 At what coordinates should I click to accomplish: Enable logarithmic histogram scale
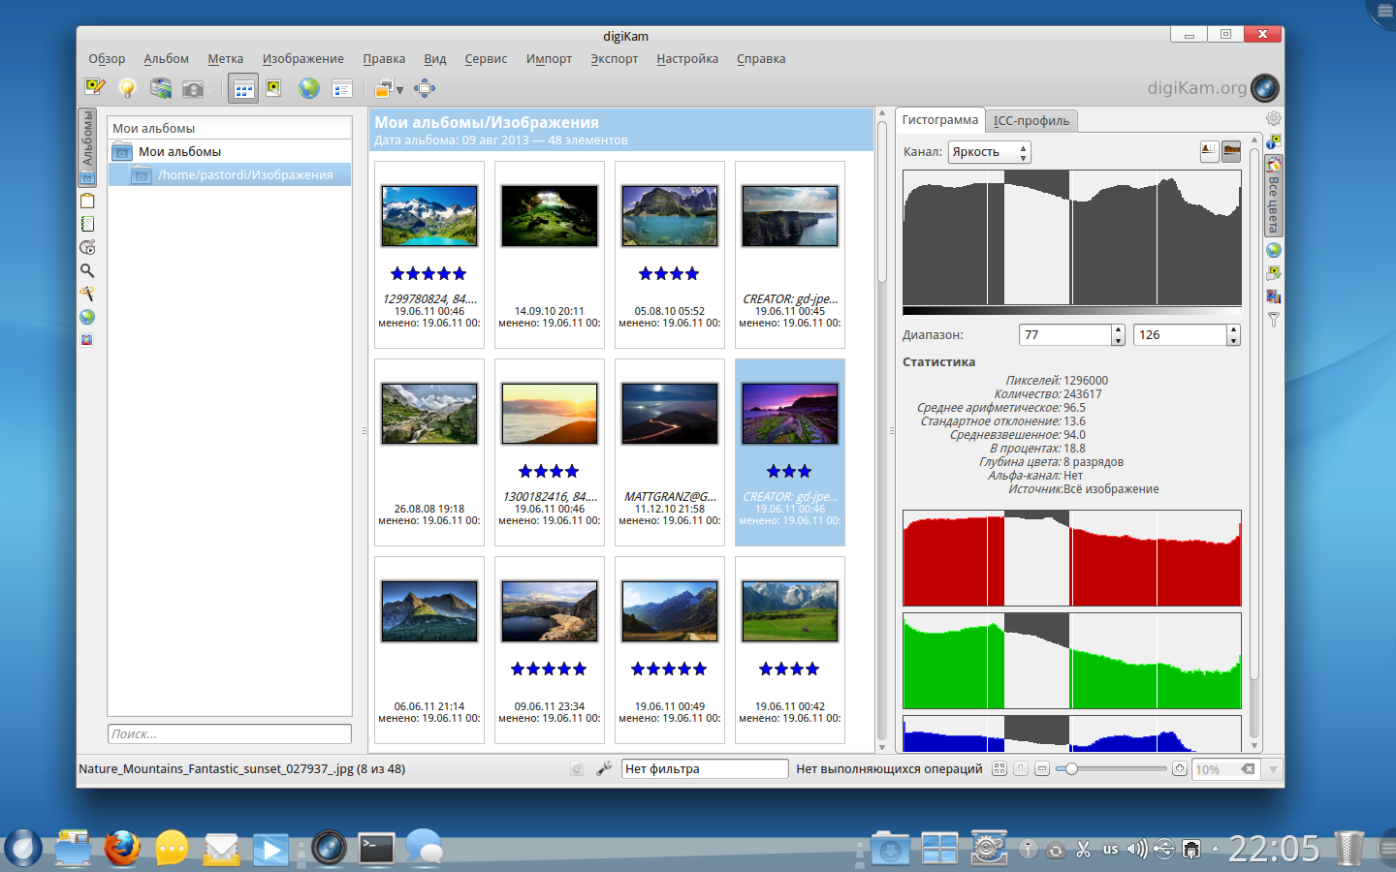coord(1231,151)
